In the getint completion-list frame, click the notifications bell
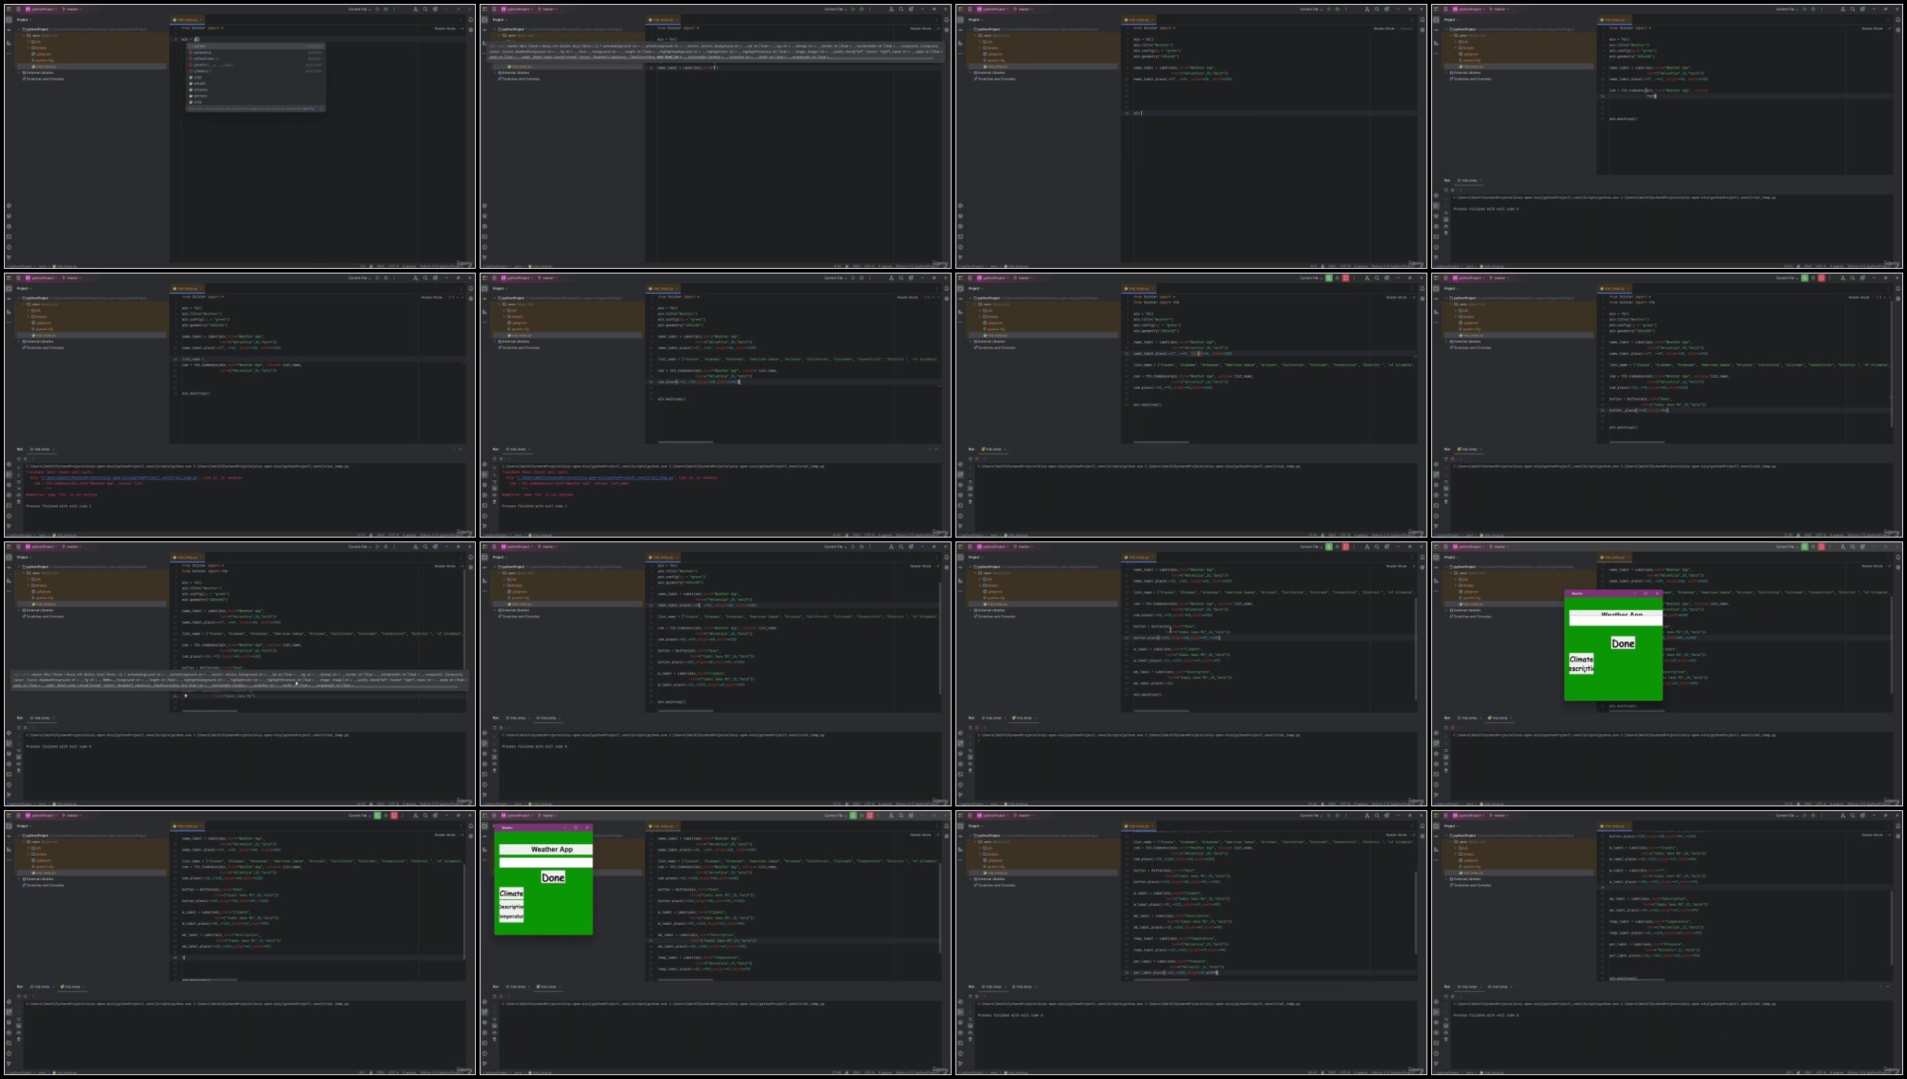The image size is (1907, 1079). pyautogui.click(x=471, y=20)
